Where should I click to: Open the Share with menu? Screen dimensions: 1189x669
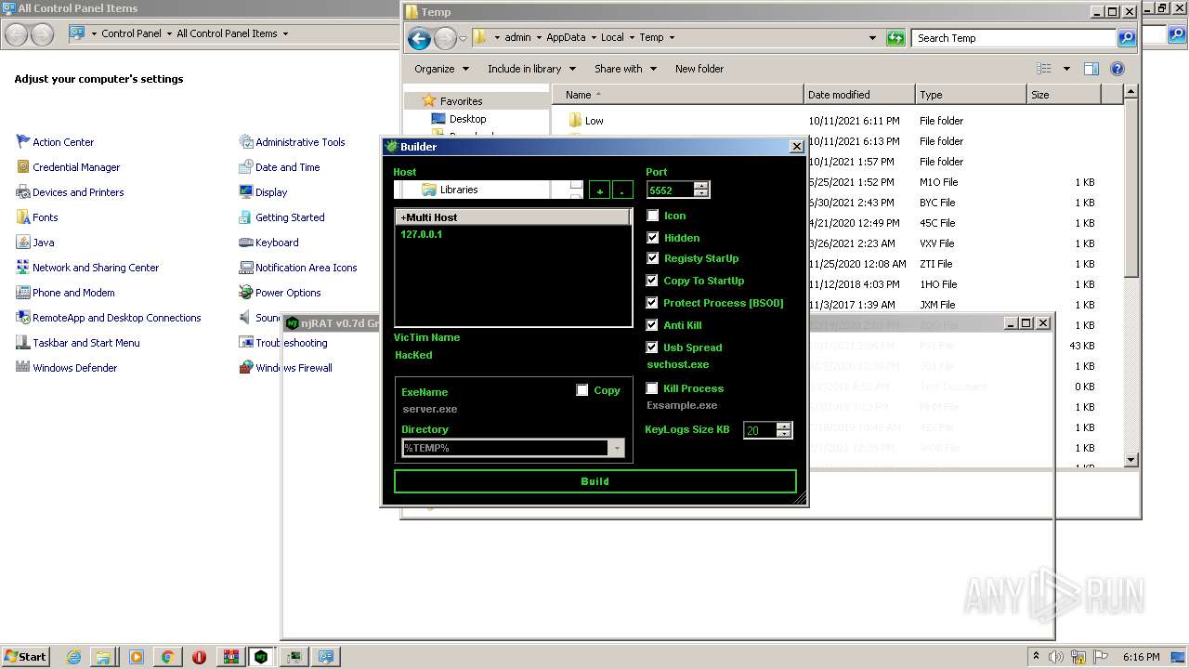(x=625, y=69)
